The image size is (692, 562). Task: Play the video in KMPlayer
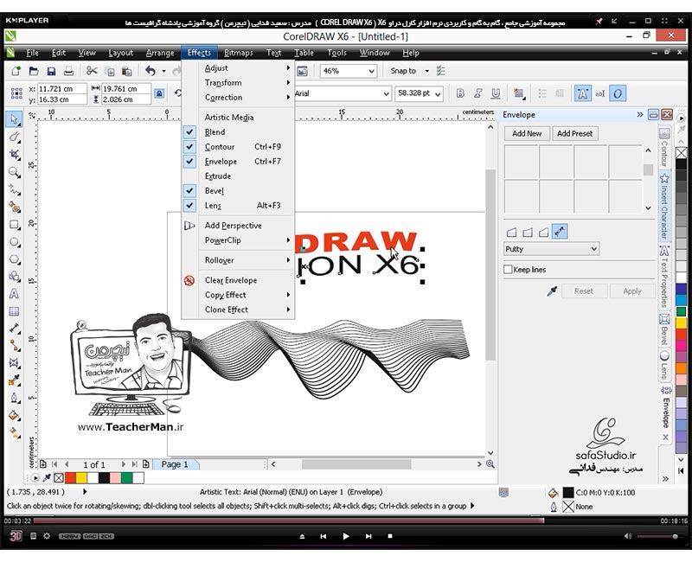[x=345, y=536]
